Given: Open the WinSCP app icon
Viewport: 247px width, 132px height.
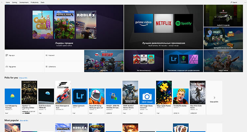Looking at the screenshot, I should tap(113, 96).
